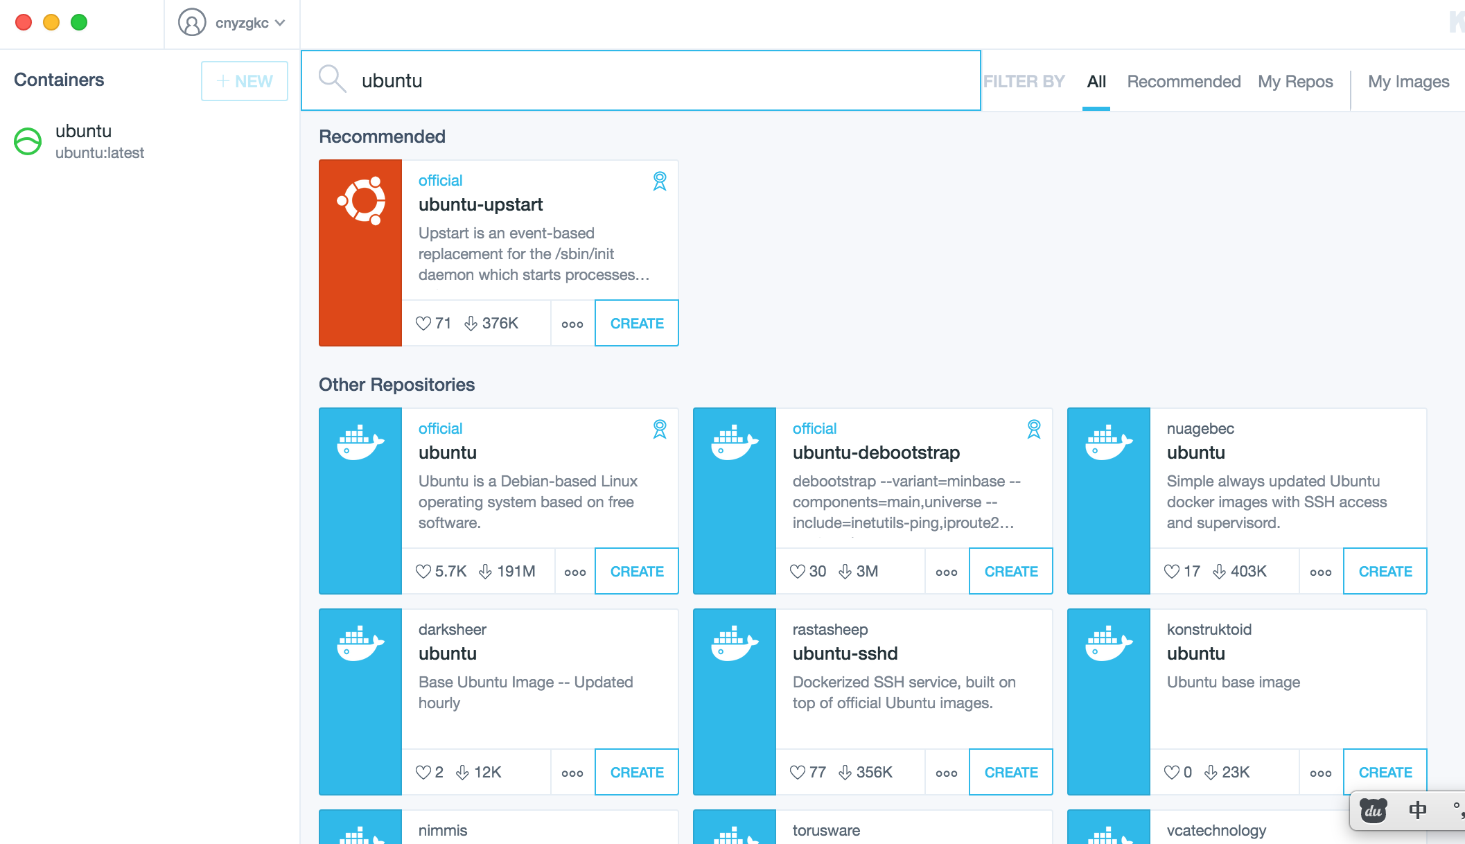Click official badge icon on ubuntu-upstart card

(660, 181)
